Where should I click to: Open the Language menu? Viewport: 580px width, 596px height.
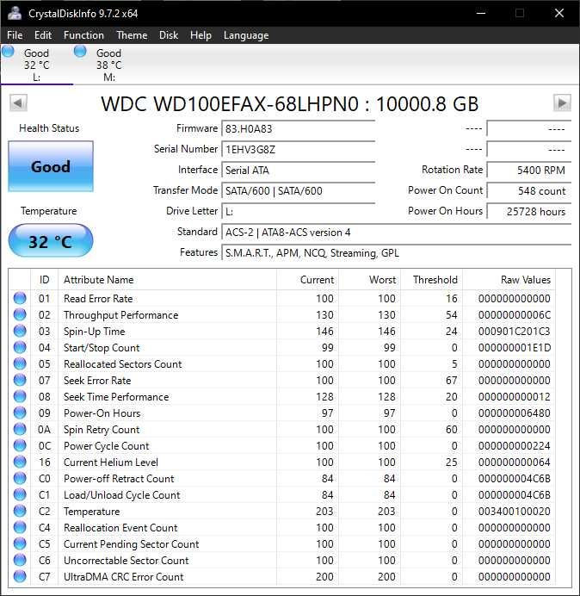(x=246, y=35)
